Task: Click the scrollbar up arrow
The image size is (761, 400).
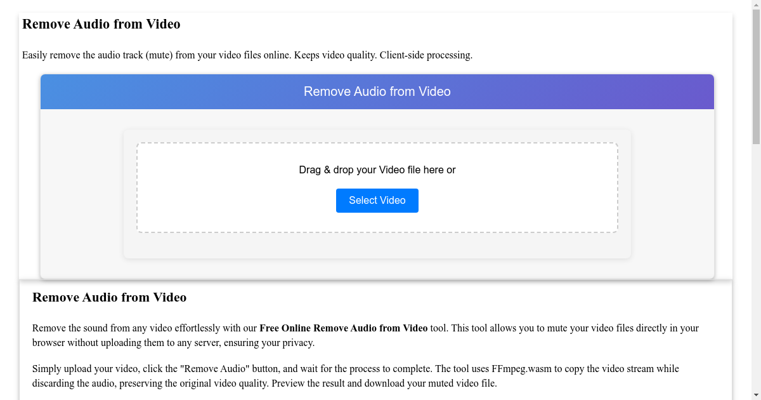Action: coord(756,6)
